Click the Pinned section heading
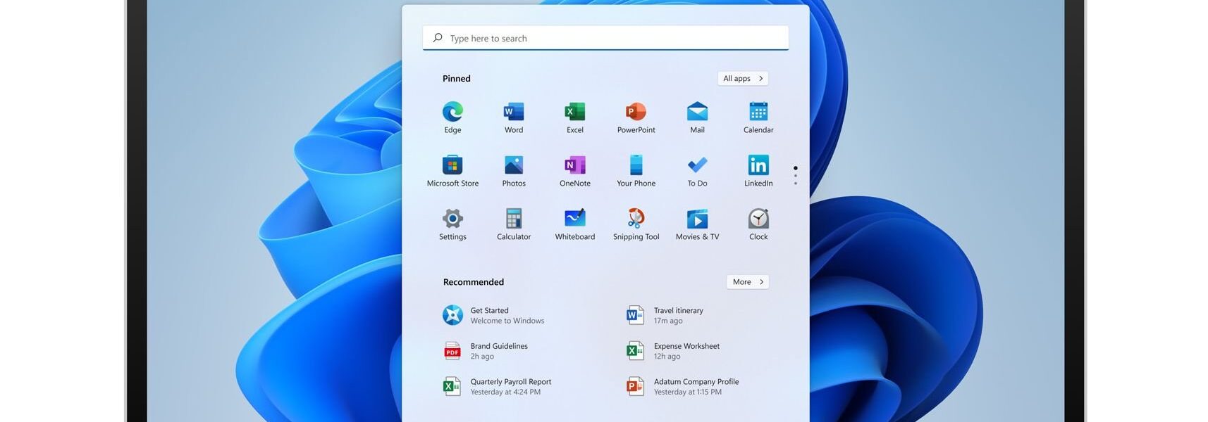The width and height of the screenshot is (1208, 422). [x=457, y=78]
